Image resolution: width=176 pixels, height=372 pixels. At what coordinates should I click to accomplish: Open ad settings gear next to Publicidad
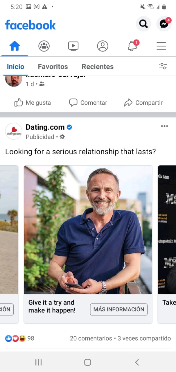(62, 137)
